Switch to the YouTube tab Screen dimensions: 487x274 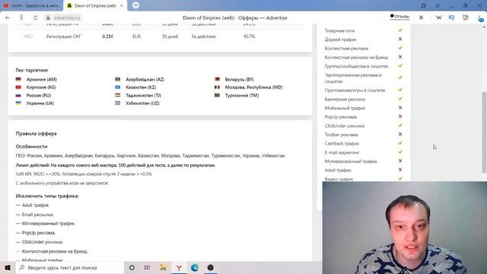click(31, 5)
